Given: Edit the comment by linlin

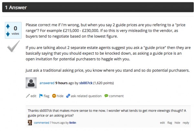Looking at the screenshot, I should 162,123.
